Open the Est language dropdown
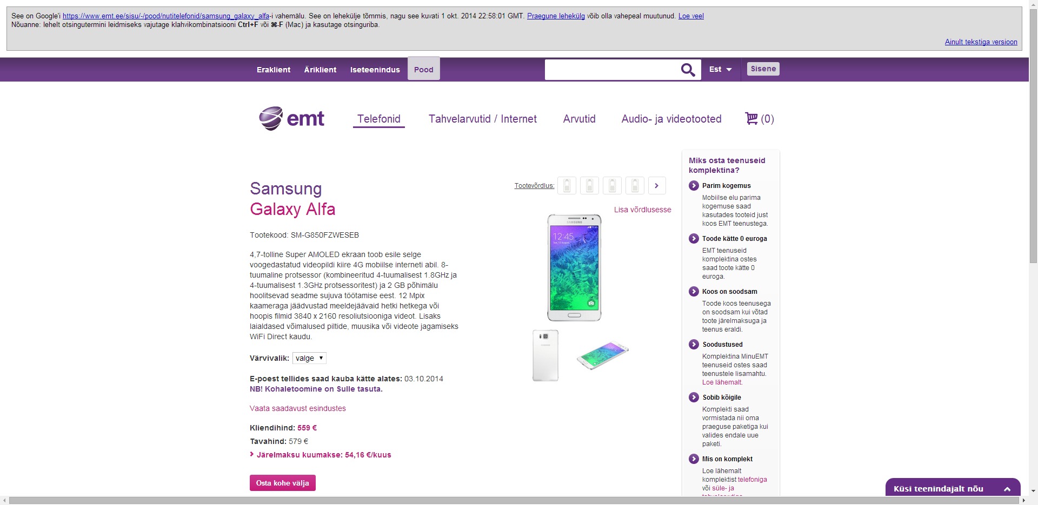1038x505 pixels. pos(720,69)
